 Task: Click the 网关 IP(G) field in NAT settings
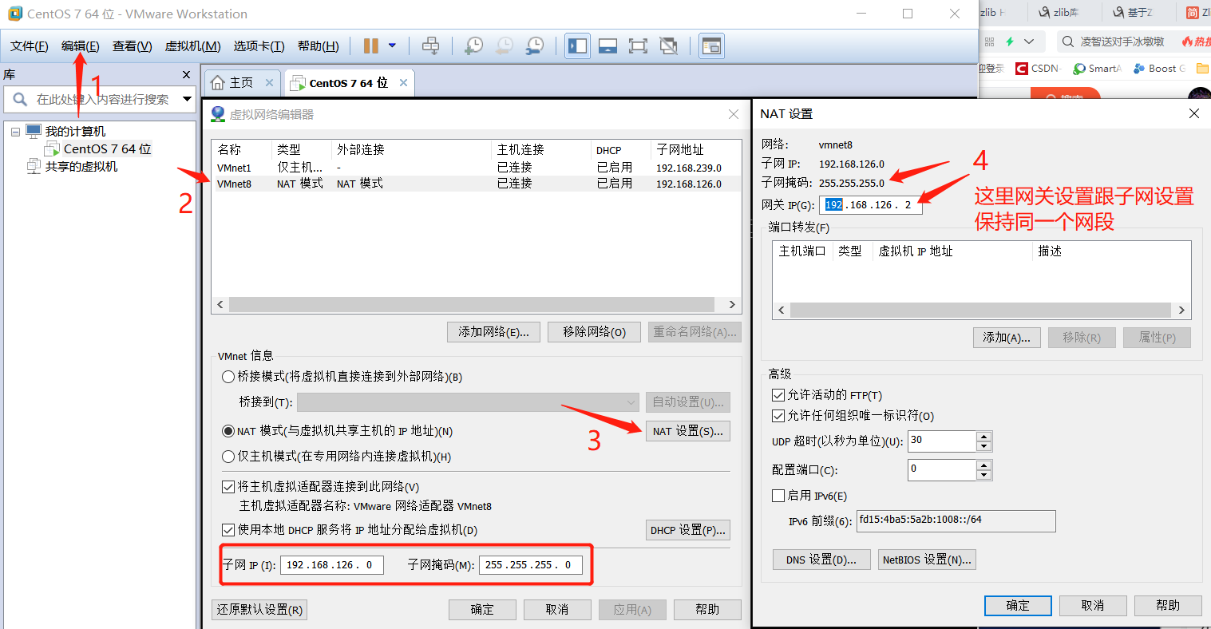870,205
